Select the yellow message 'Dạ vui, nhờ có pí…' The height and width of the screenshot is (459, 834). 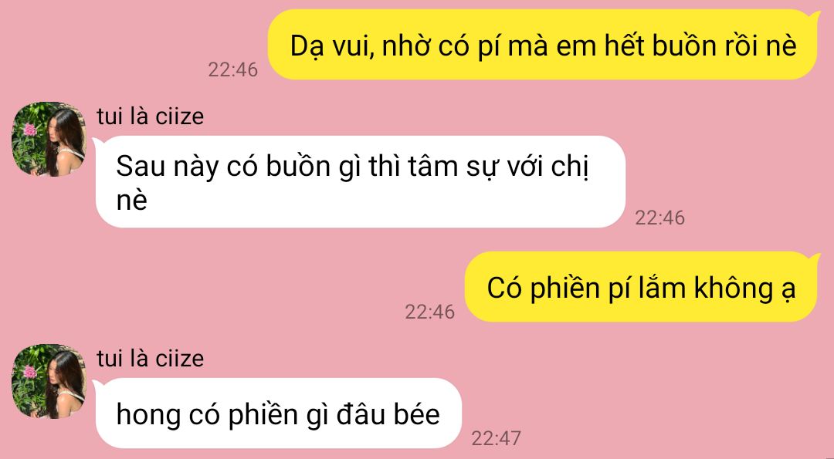[x=543, y=46]
